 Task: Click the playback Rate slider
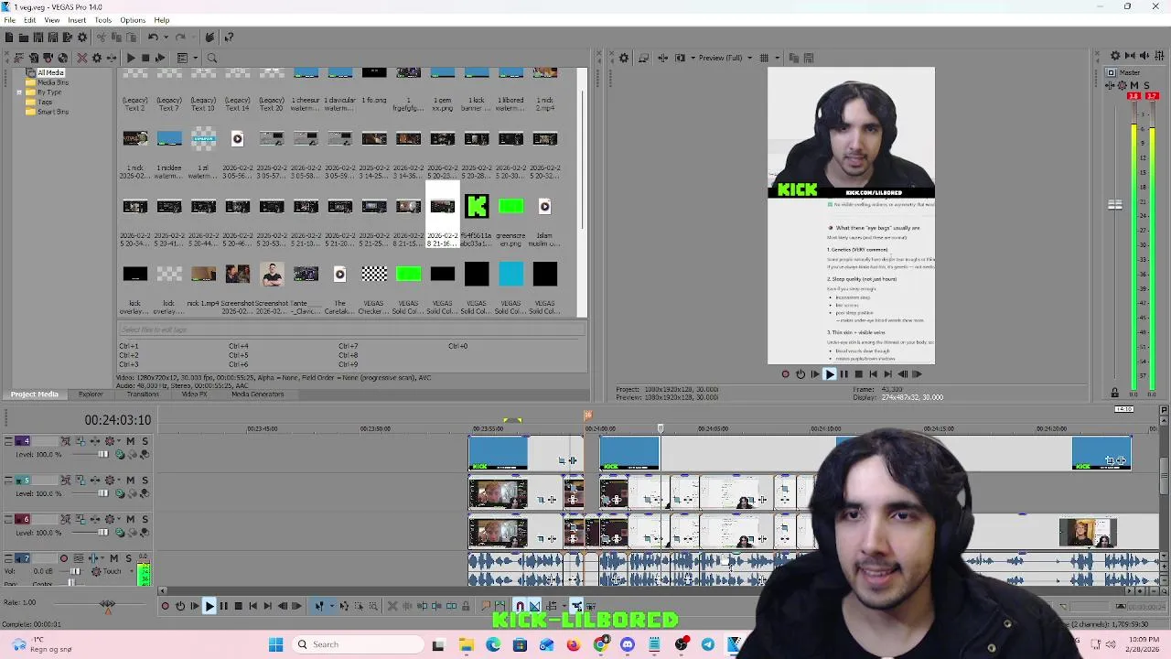pyautogui.click(x=107, y=603)
